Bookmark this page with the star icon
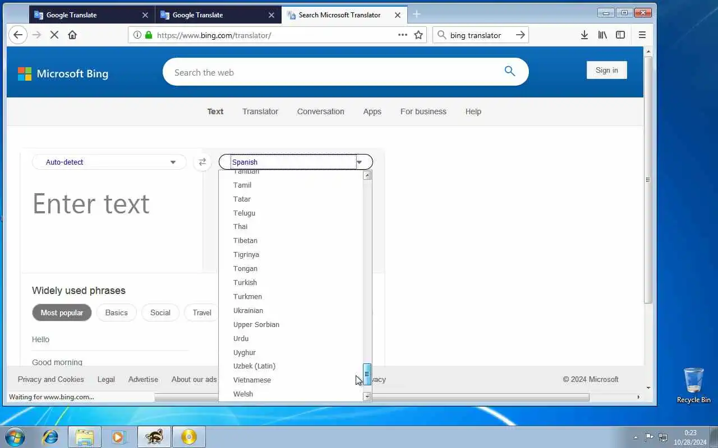Screen dimensions: 718x448 pos(418,35)
